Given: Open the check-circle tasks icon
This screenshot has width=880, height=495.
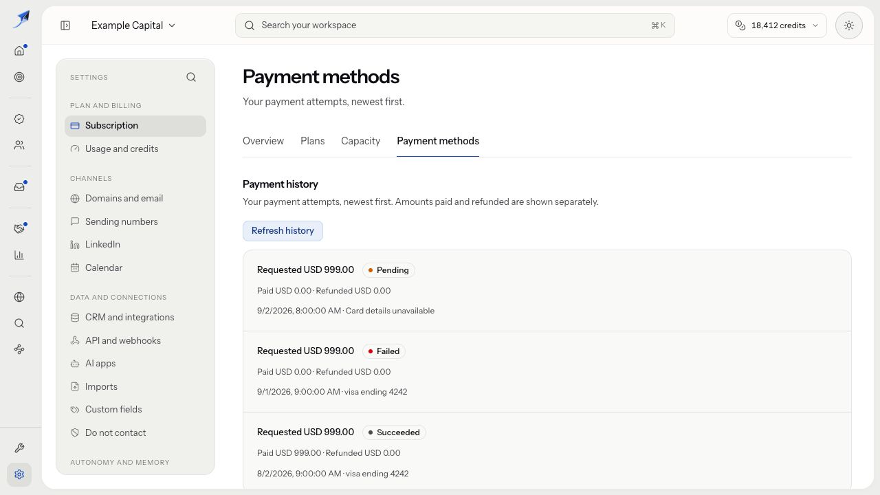Looking at the screenshot, I should (19, 119).
